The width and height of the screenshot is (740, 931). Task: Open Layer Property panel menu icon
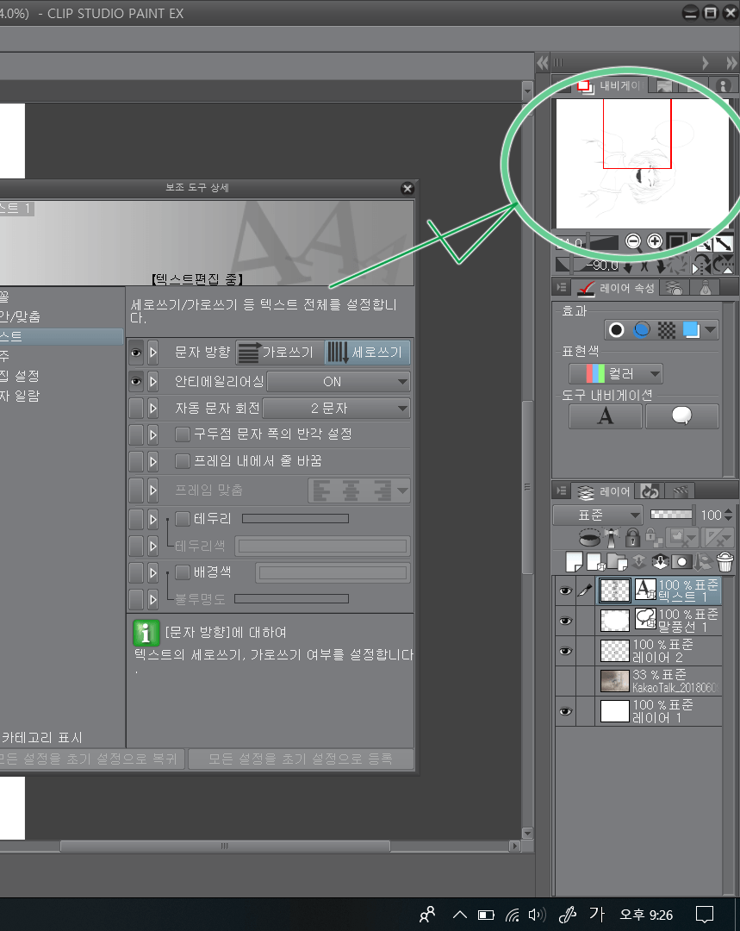[561, 288]
